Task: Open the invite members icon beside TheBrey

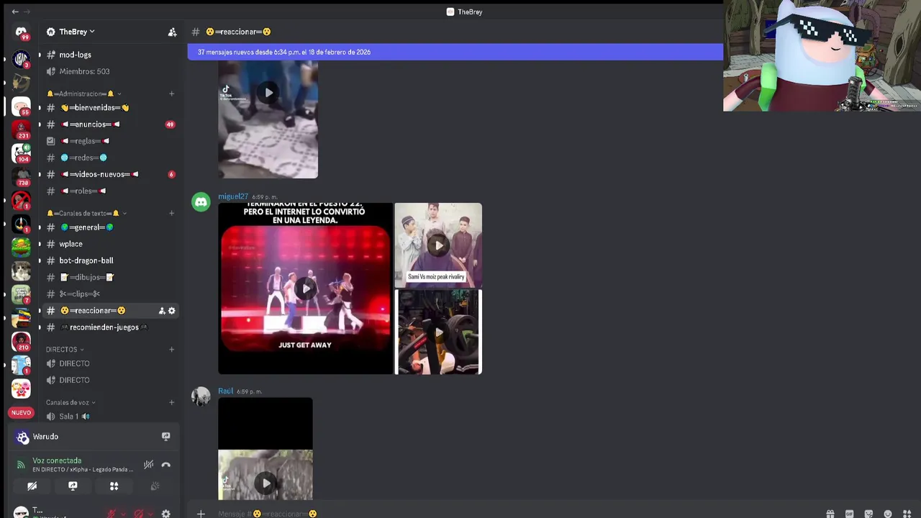Action: click(x=172, y=32)
